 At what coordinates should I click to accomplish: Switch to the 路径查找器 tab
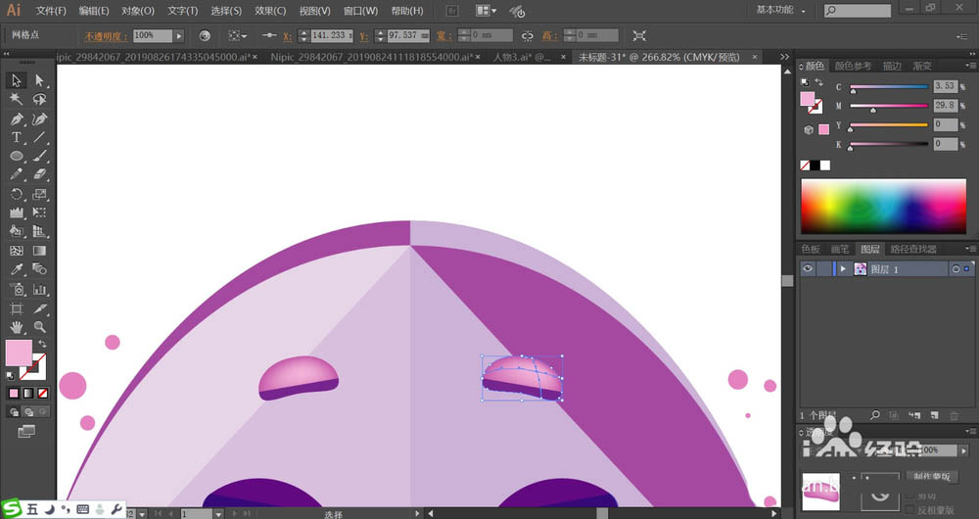[912, 250]
